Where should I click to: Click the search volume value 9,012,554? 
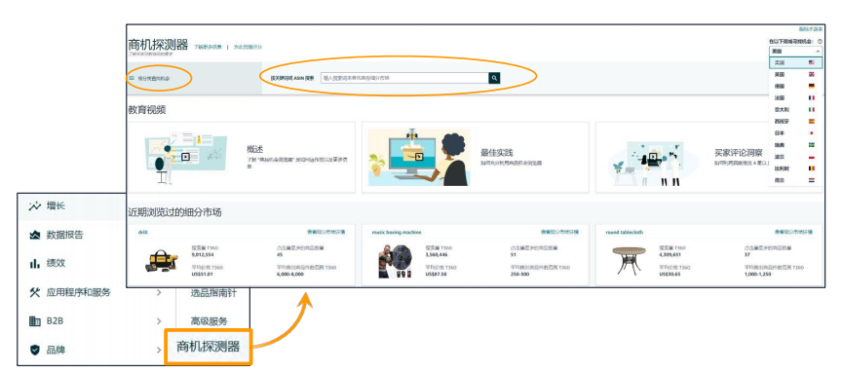point(203,254)
